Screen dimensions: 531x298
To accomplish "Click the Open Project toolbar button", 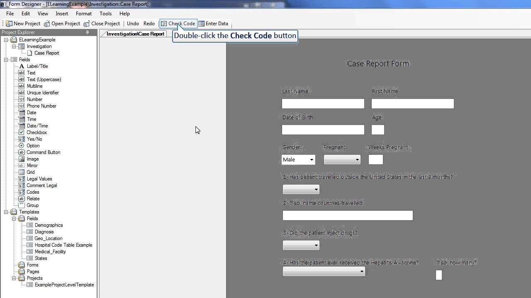I will [62, 24].
